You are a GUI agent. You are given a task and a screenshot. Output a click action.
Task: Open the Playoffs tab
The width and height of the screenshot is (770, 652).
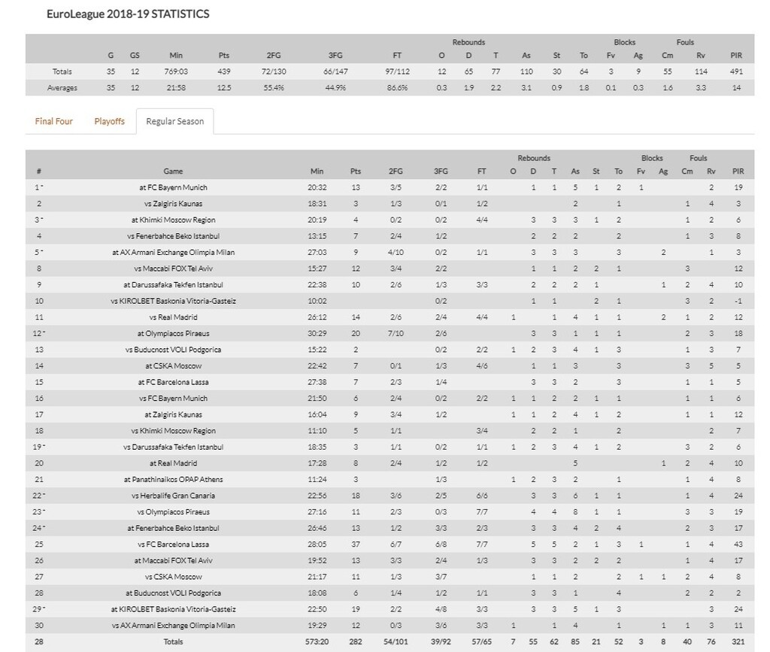click(110, 121)
